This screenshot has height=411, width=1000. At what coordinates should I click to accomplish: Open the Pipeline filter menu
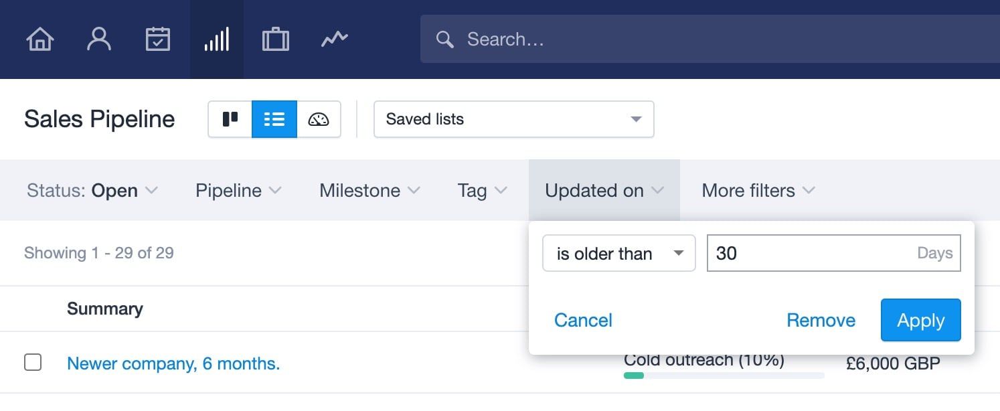click(238, 191)
